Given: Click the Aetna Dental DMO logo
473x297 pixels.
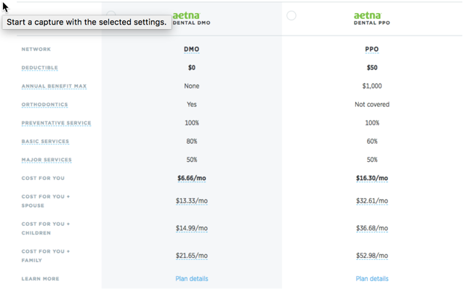Looking at the screenshot, I should 191,18.
